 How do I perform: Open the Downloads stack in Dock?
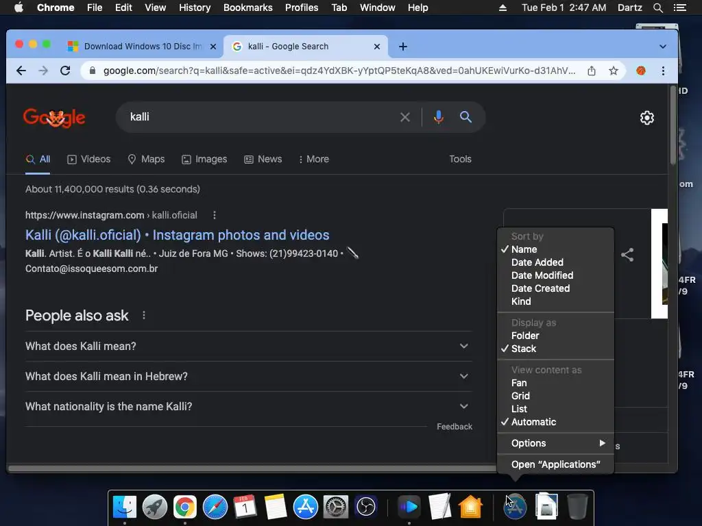(x=546, y=507)
